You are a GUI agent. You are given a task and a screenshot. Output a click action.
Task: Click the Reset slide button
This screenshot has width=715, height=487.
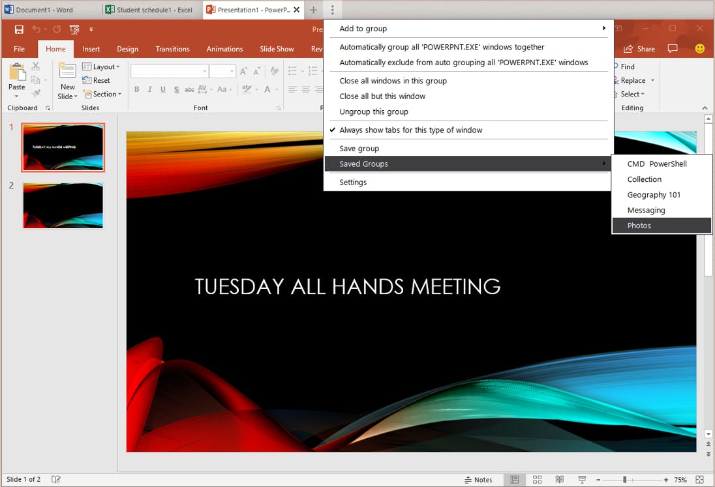[x=96, y=80]
